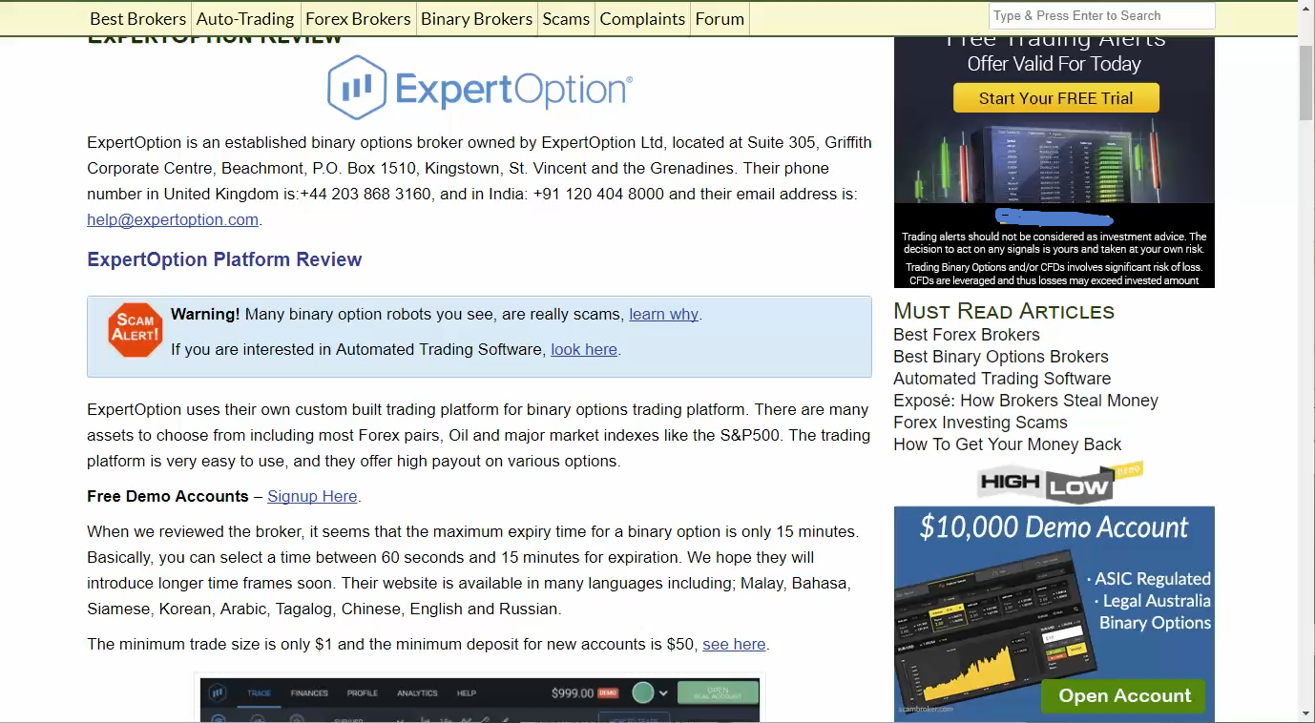Open the Forum menu item

[720, 18]
